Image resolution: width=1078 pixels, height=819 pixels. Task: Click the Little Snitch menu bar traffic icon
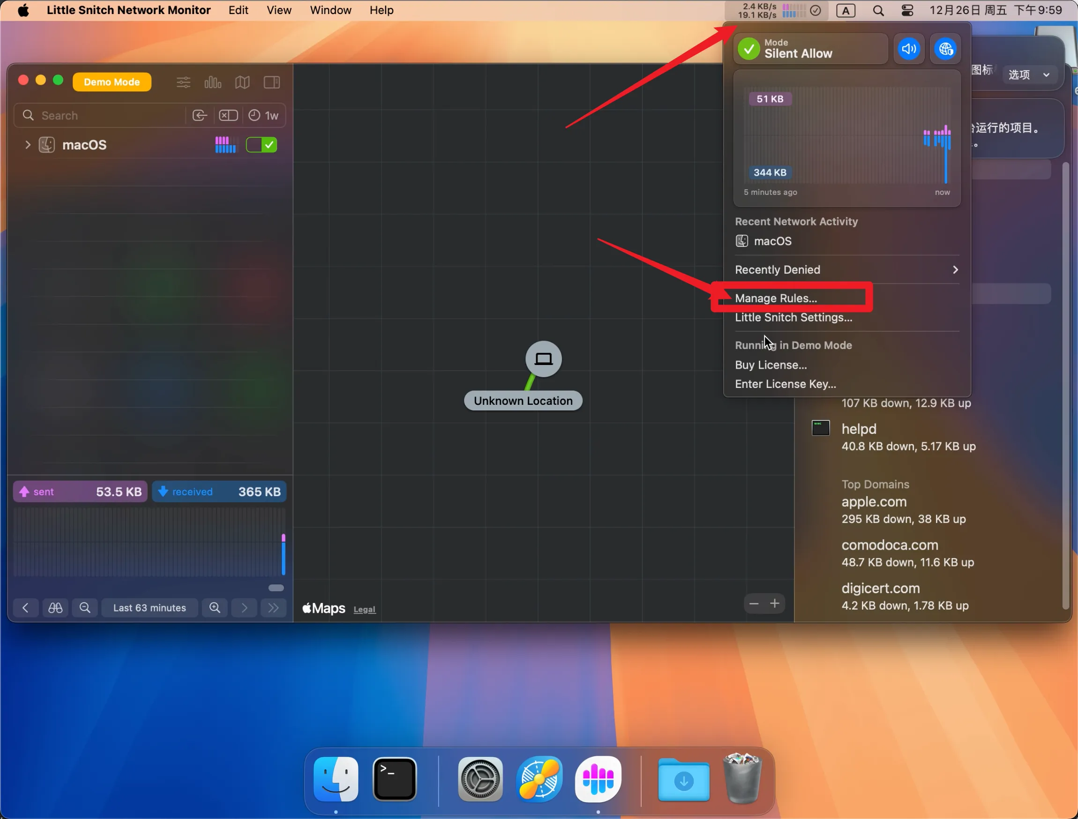tap(776, 10)
